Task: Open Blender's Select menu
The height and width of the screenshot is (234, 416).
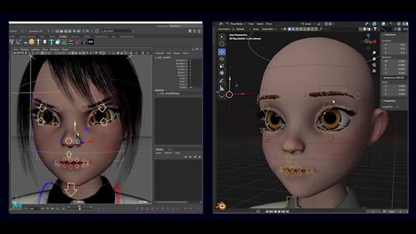Action: (260, 24)
